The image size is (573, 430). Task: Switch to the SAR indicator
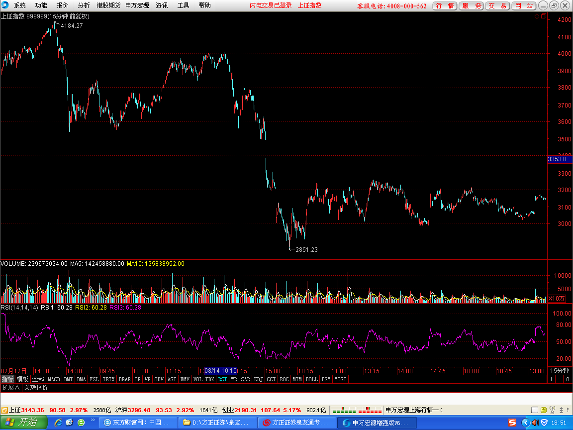tap(246, 379)
